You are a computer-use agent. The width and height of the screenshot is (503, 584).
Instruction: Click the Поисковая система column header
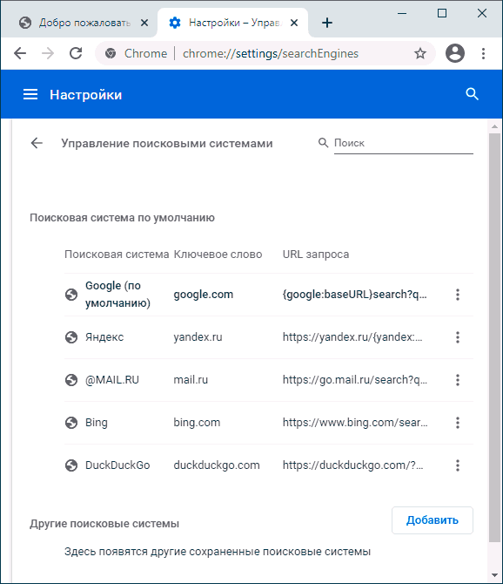tap(117, 255)
